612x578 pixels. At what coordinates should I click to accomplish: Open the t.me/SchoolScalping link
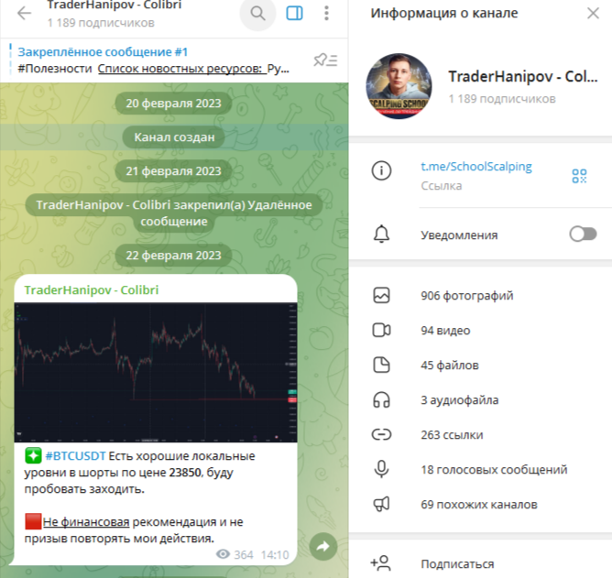tap(476, 167)
